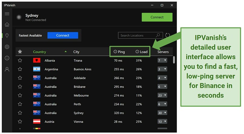
Task: Select the Perth city cell
Action: pyautogui.click(x=77, y=104)
